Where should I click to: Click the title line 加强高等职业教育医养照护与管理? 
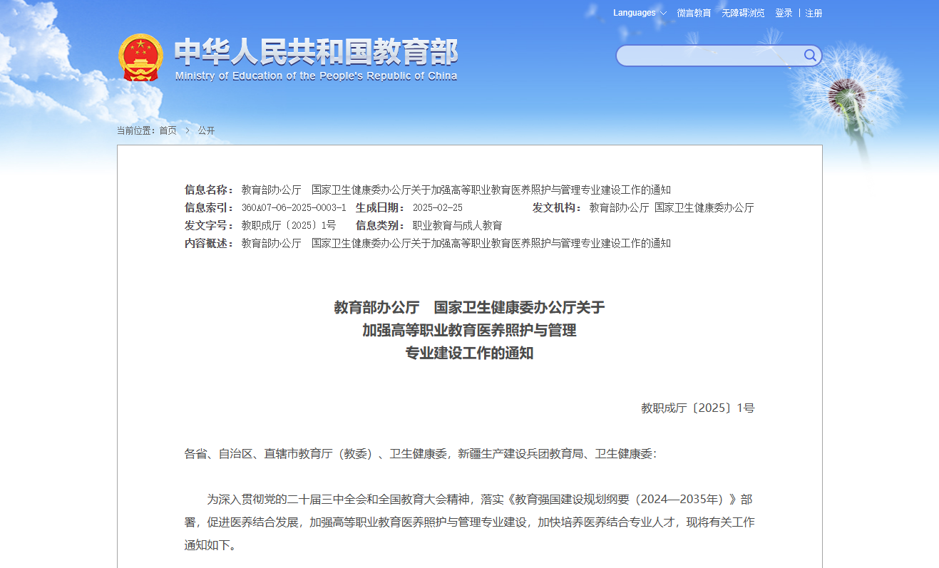(x=469, y=330)
